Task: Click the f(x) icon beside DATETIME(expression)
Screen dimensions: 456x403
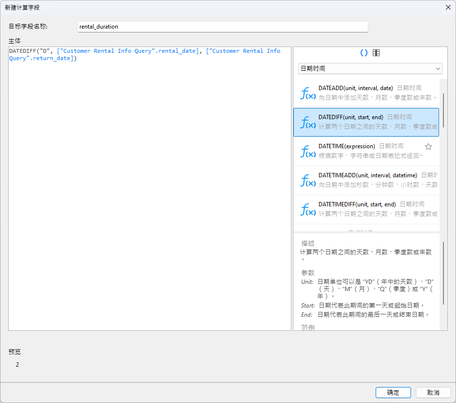Action: 308,152
